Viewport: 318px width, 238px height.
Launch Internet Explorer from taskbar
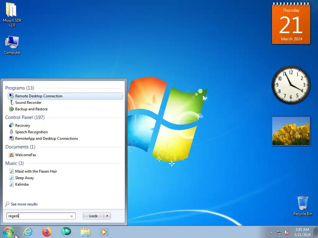(x=28, y=232)
